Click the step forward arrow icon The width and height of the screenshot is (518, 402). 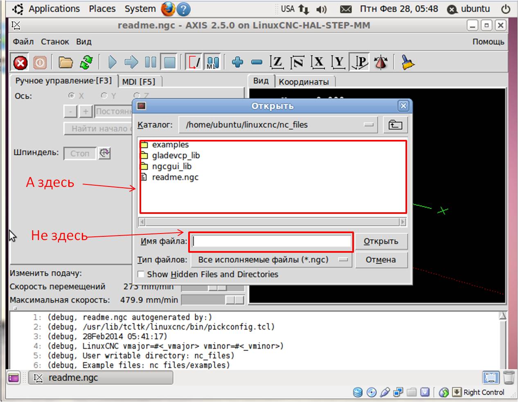131,63
